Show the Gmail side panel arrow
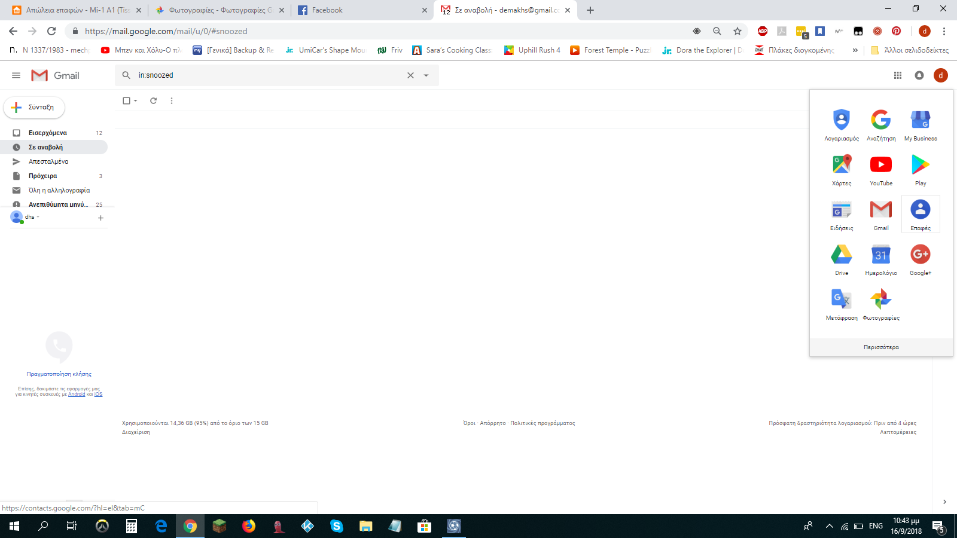The image size is (957, 538). pyautogui.click(x=944, y=502)
